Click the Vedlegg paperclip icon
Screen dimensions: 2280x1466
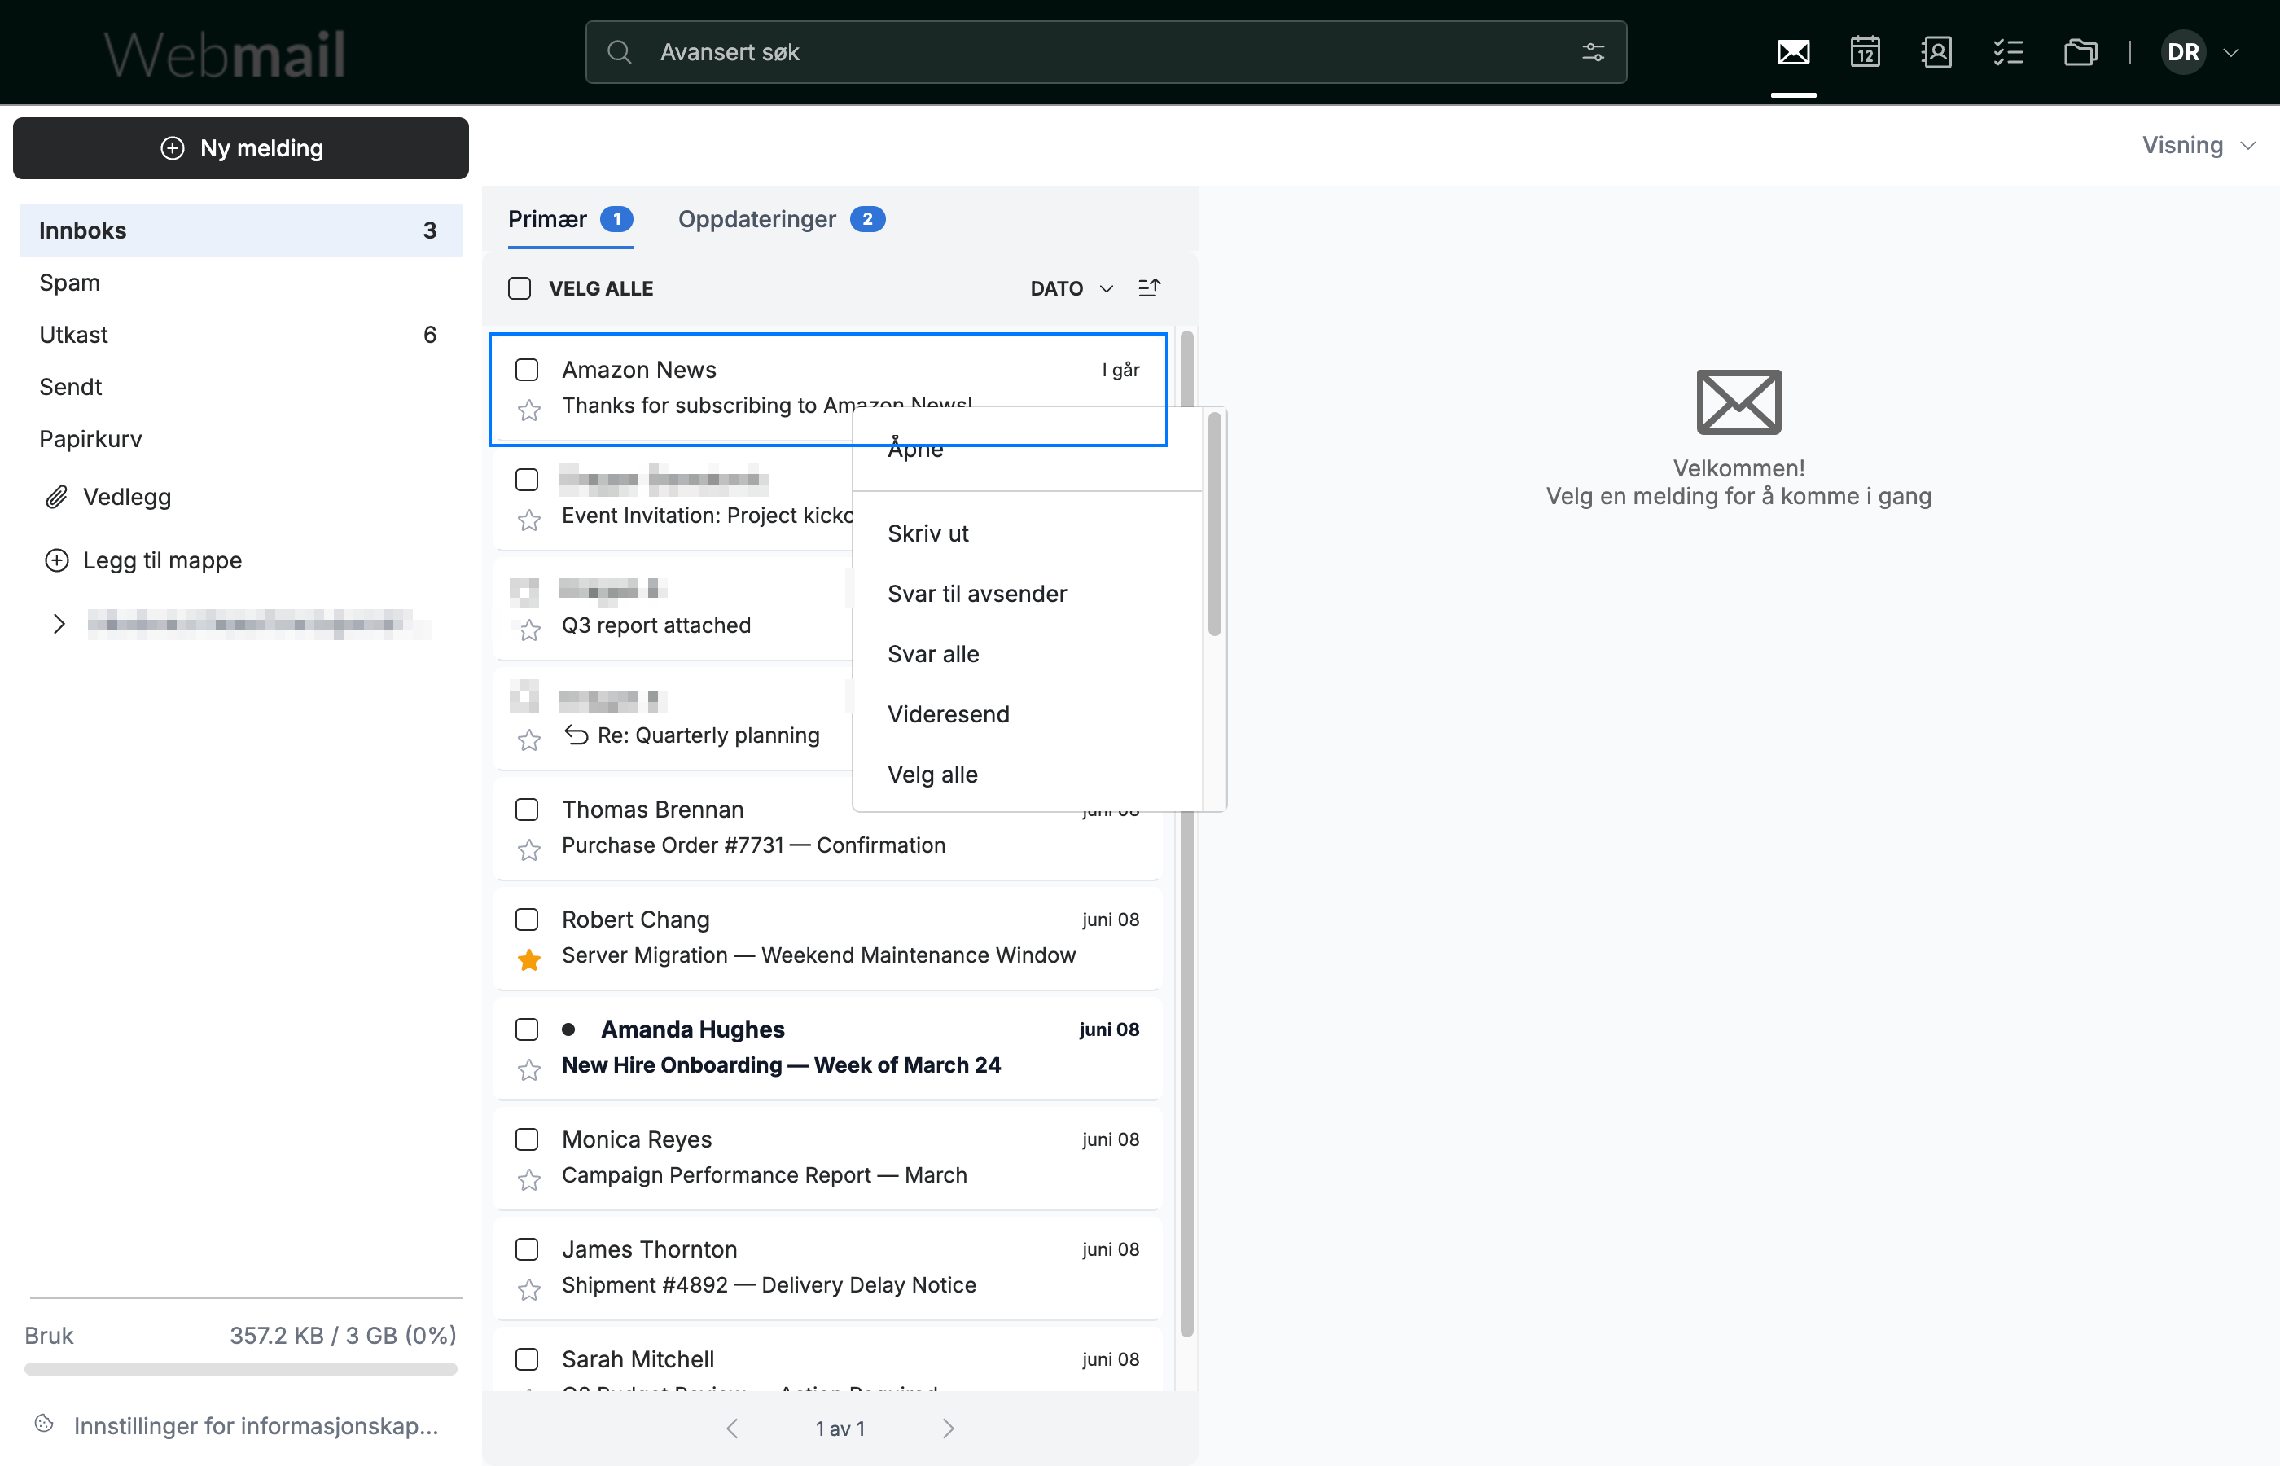tap(57, 497)
